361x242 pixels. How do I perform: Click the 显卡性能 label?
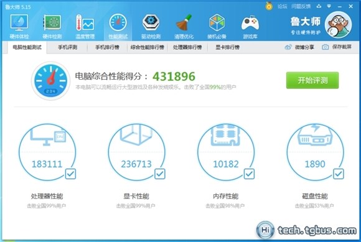(x=136, y=196)
